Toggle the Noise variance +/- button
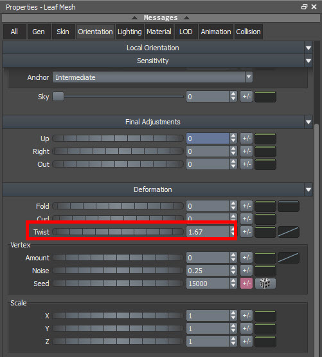This screenshot has height=357, width=322. pos(246,271)
